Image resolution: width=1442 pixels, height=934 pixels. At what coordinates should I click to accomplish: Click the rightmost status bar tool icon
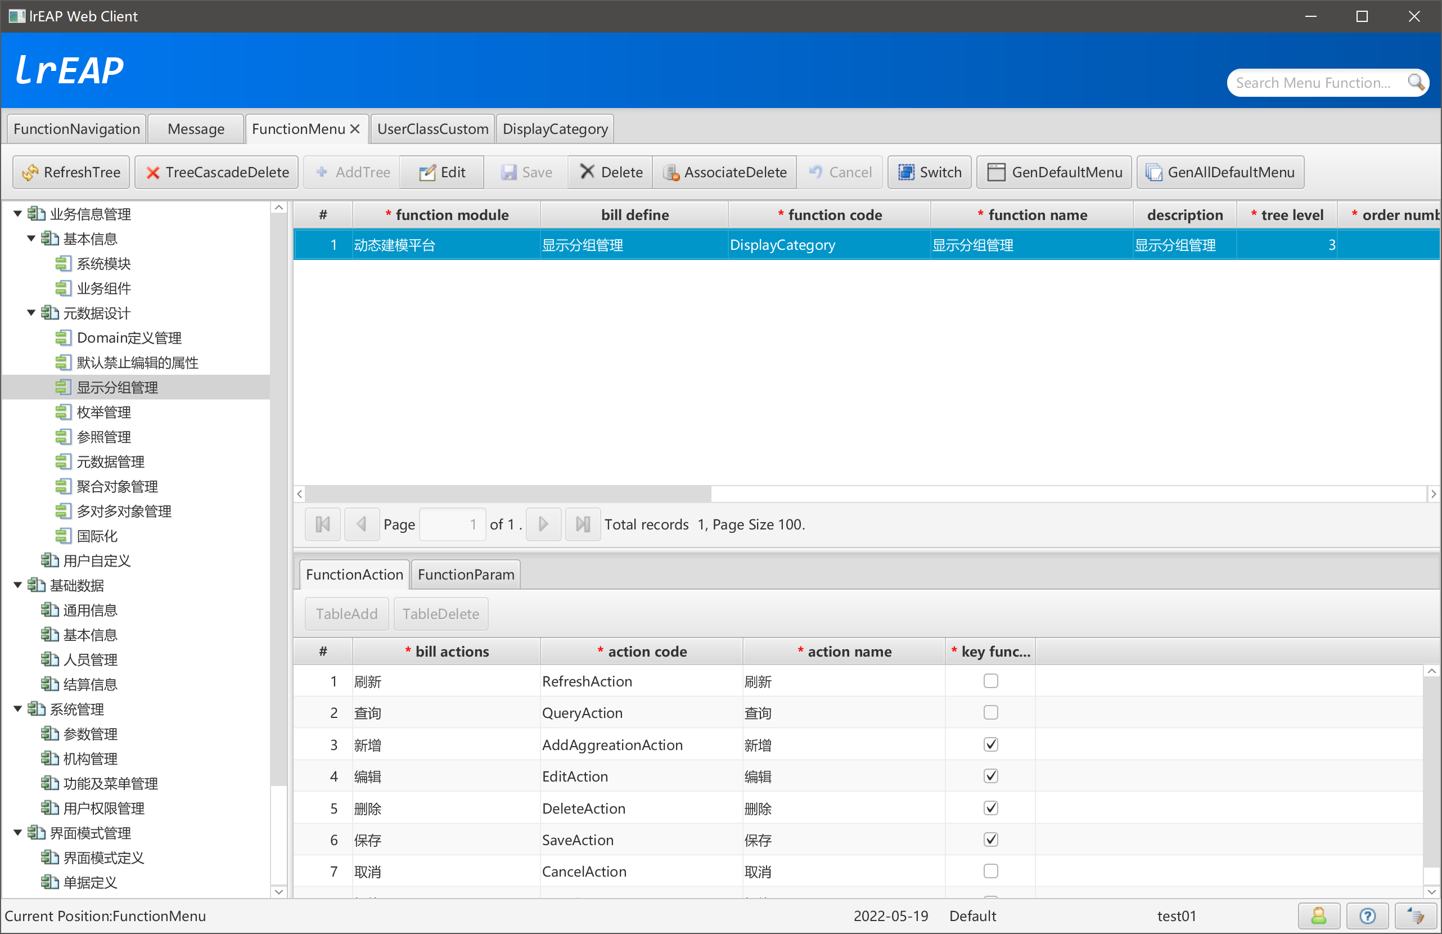click(1416, 916)
